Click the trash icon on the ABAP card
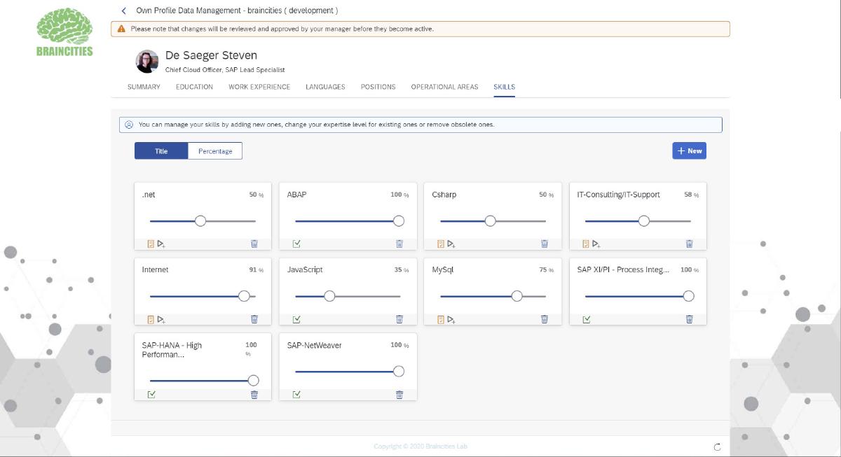The image size is (841, 457). click(399, 244)
